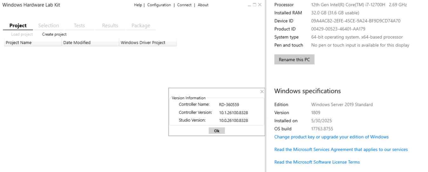428x172 pixels.
Task: Minimize the Hardware Lab Kit window
Action: coord(249,5)
